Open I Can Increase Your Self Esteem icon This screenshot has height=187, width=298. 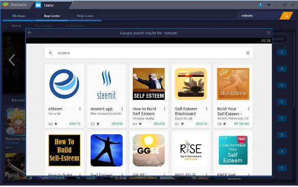coord(233,150)
